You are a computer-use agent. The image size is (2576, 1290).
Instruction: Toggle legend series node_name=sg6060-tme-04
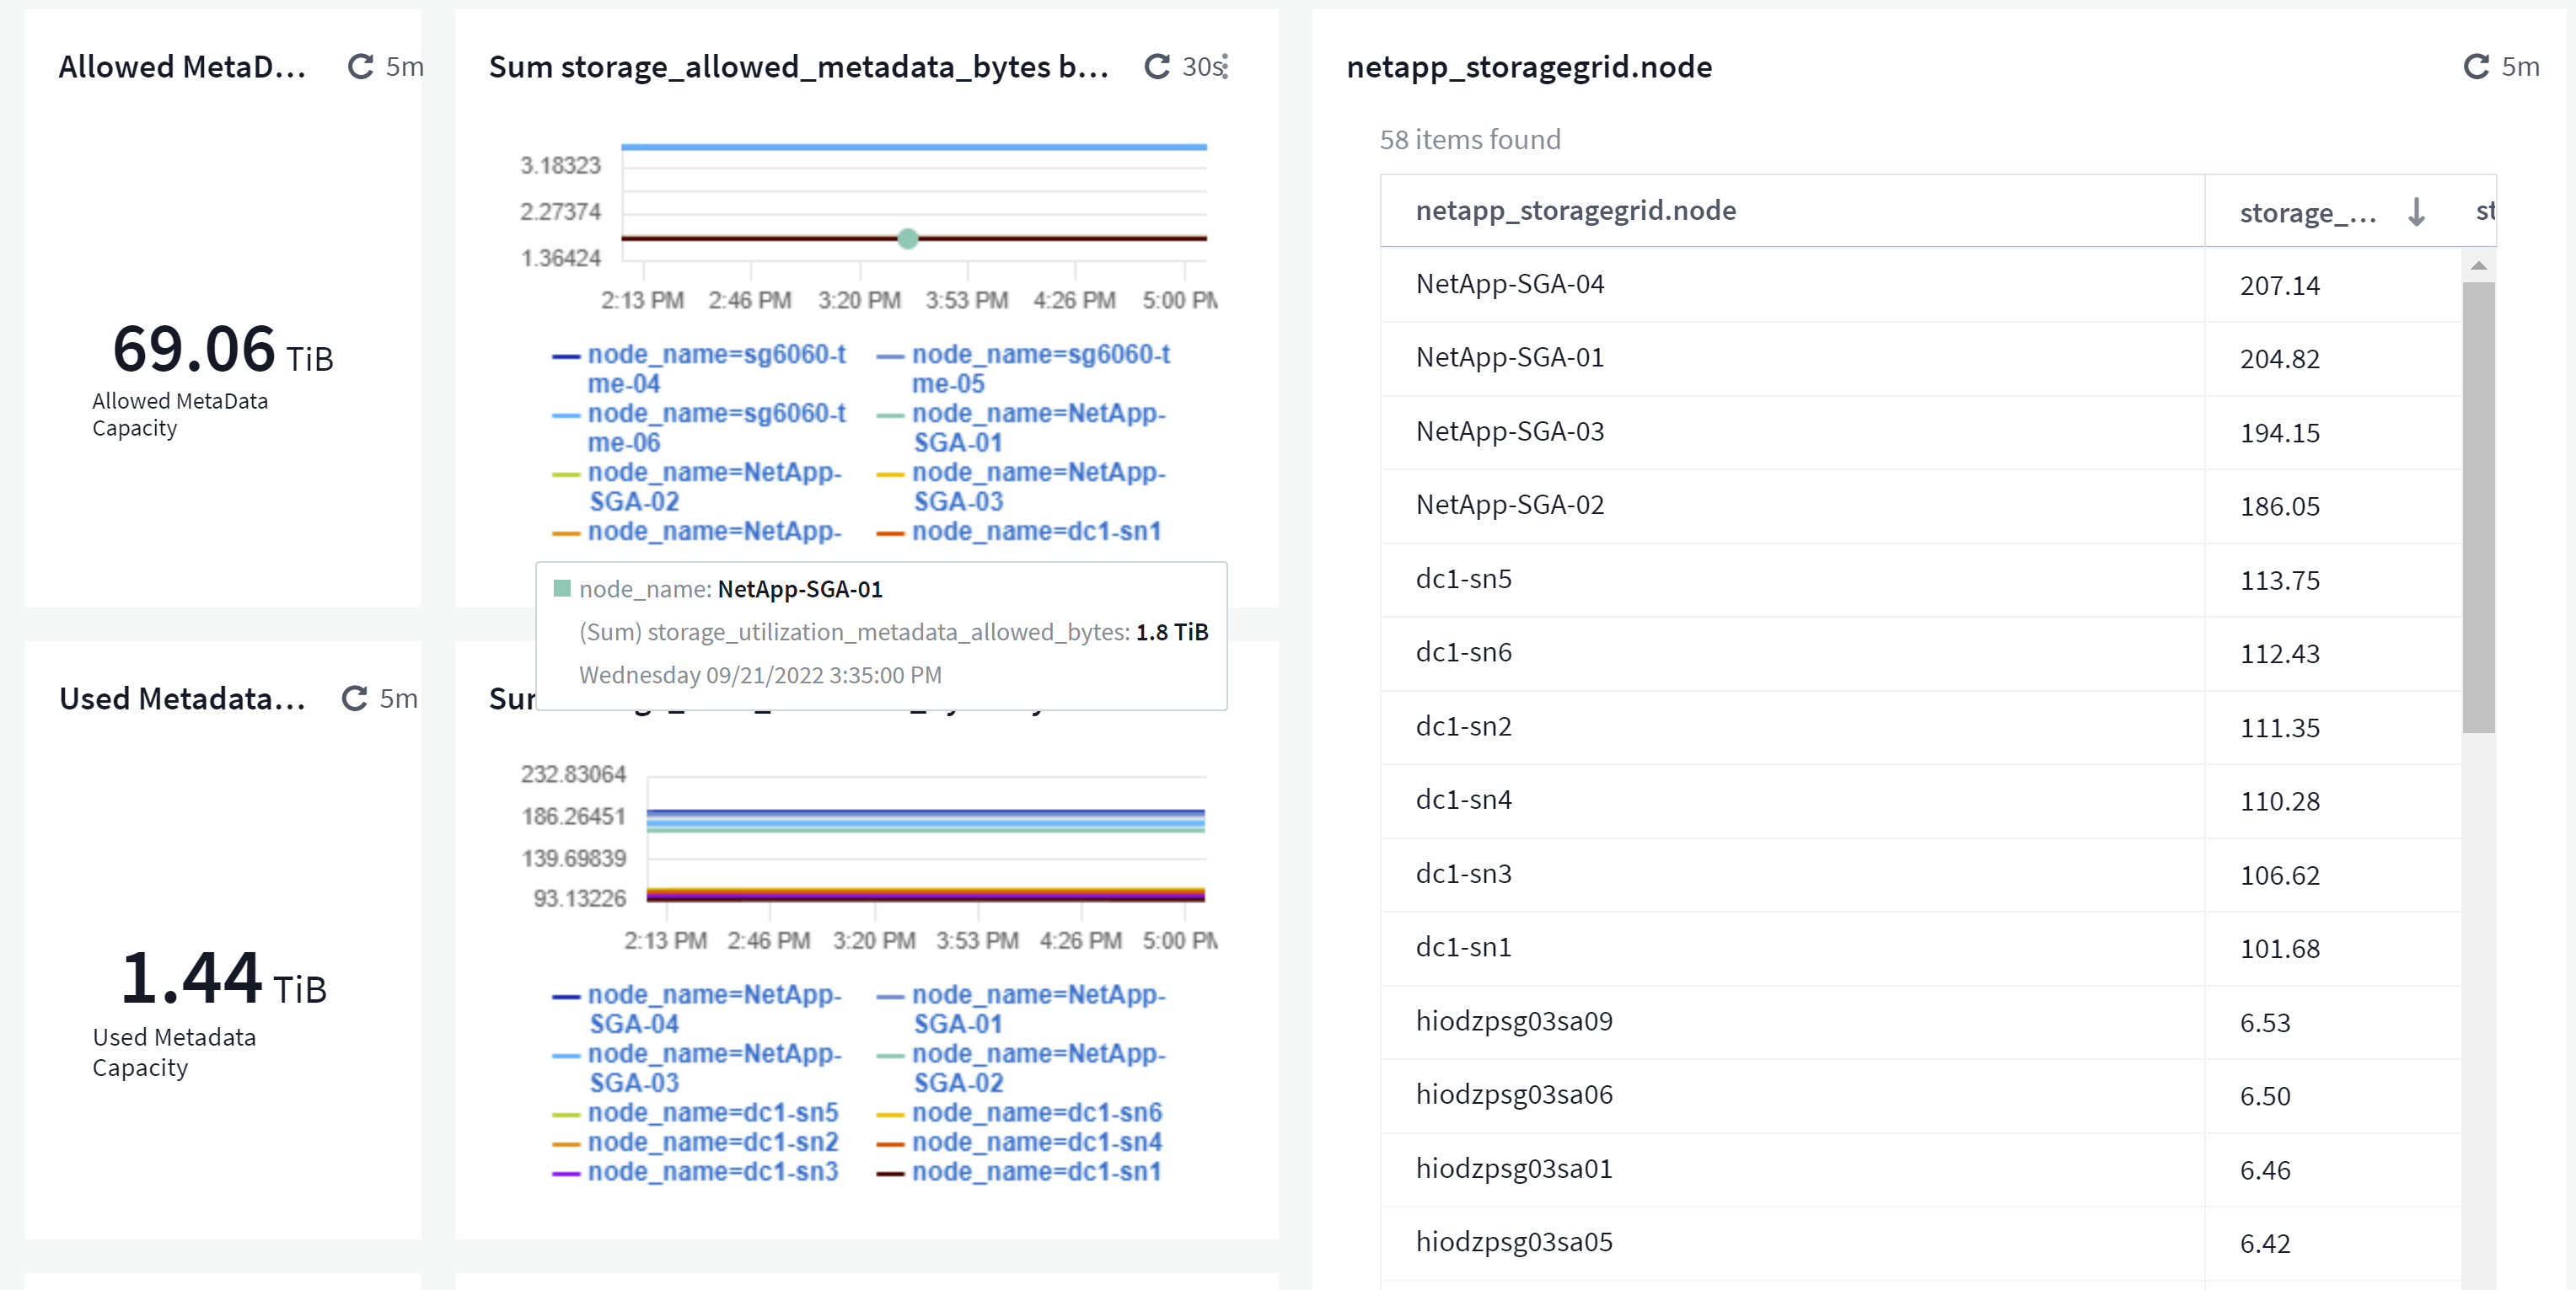click(716, 369)
